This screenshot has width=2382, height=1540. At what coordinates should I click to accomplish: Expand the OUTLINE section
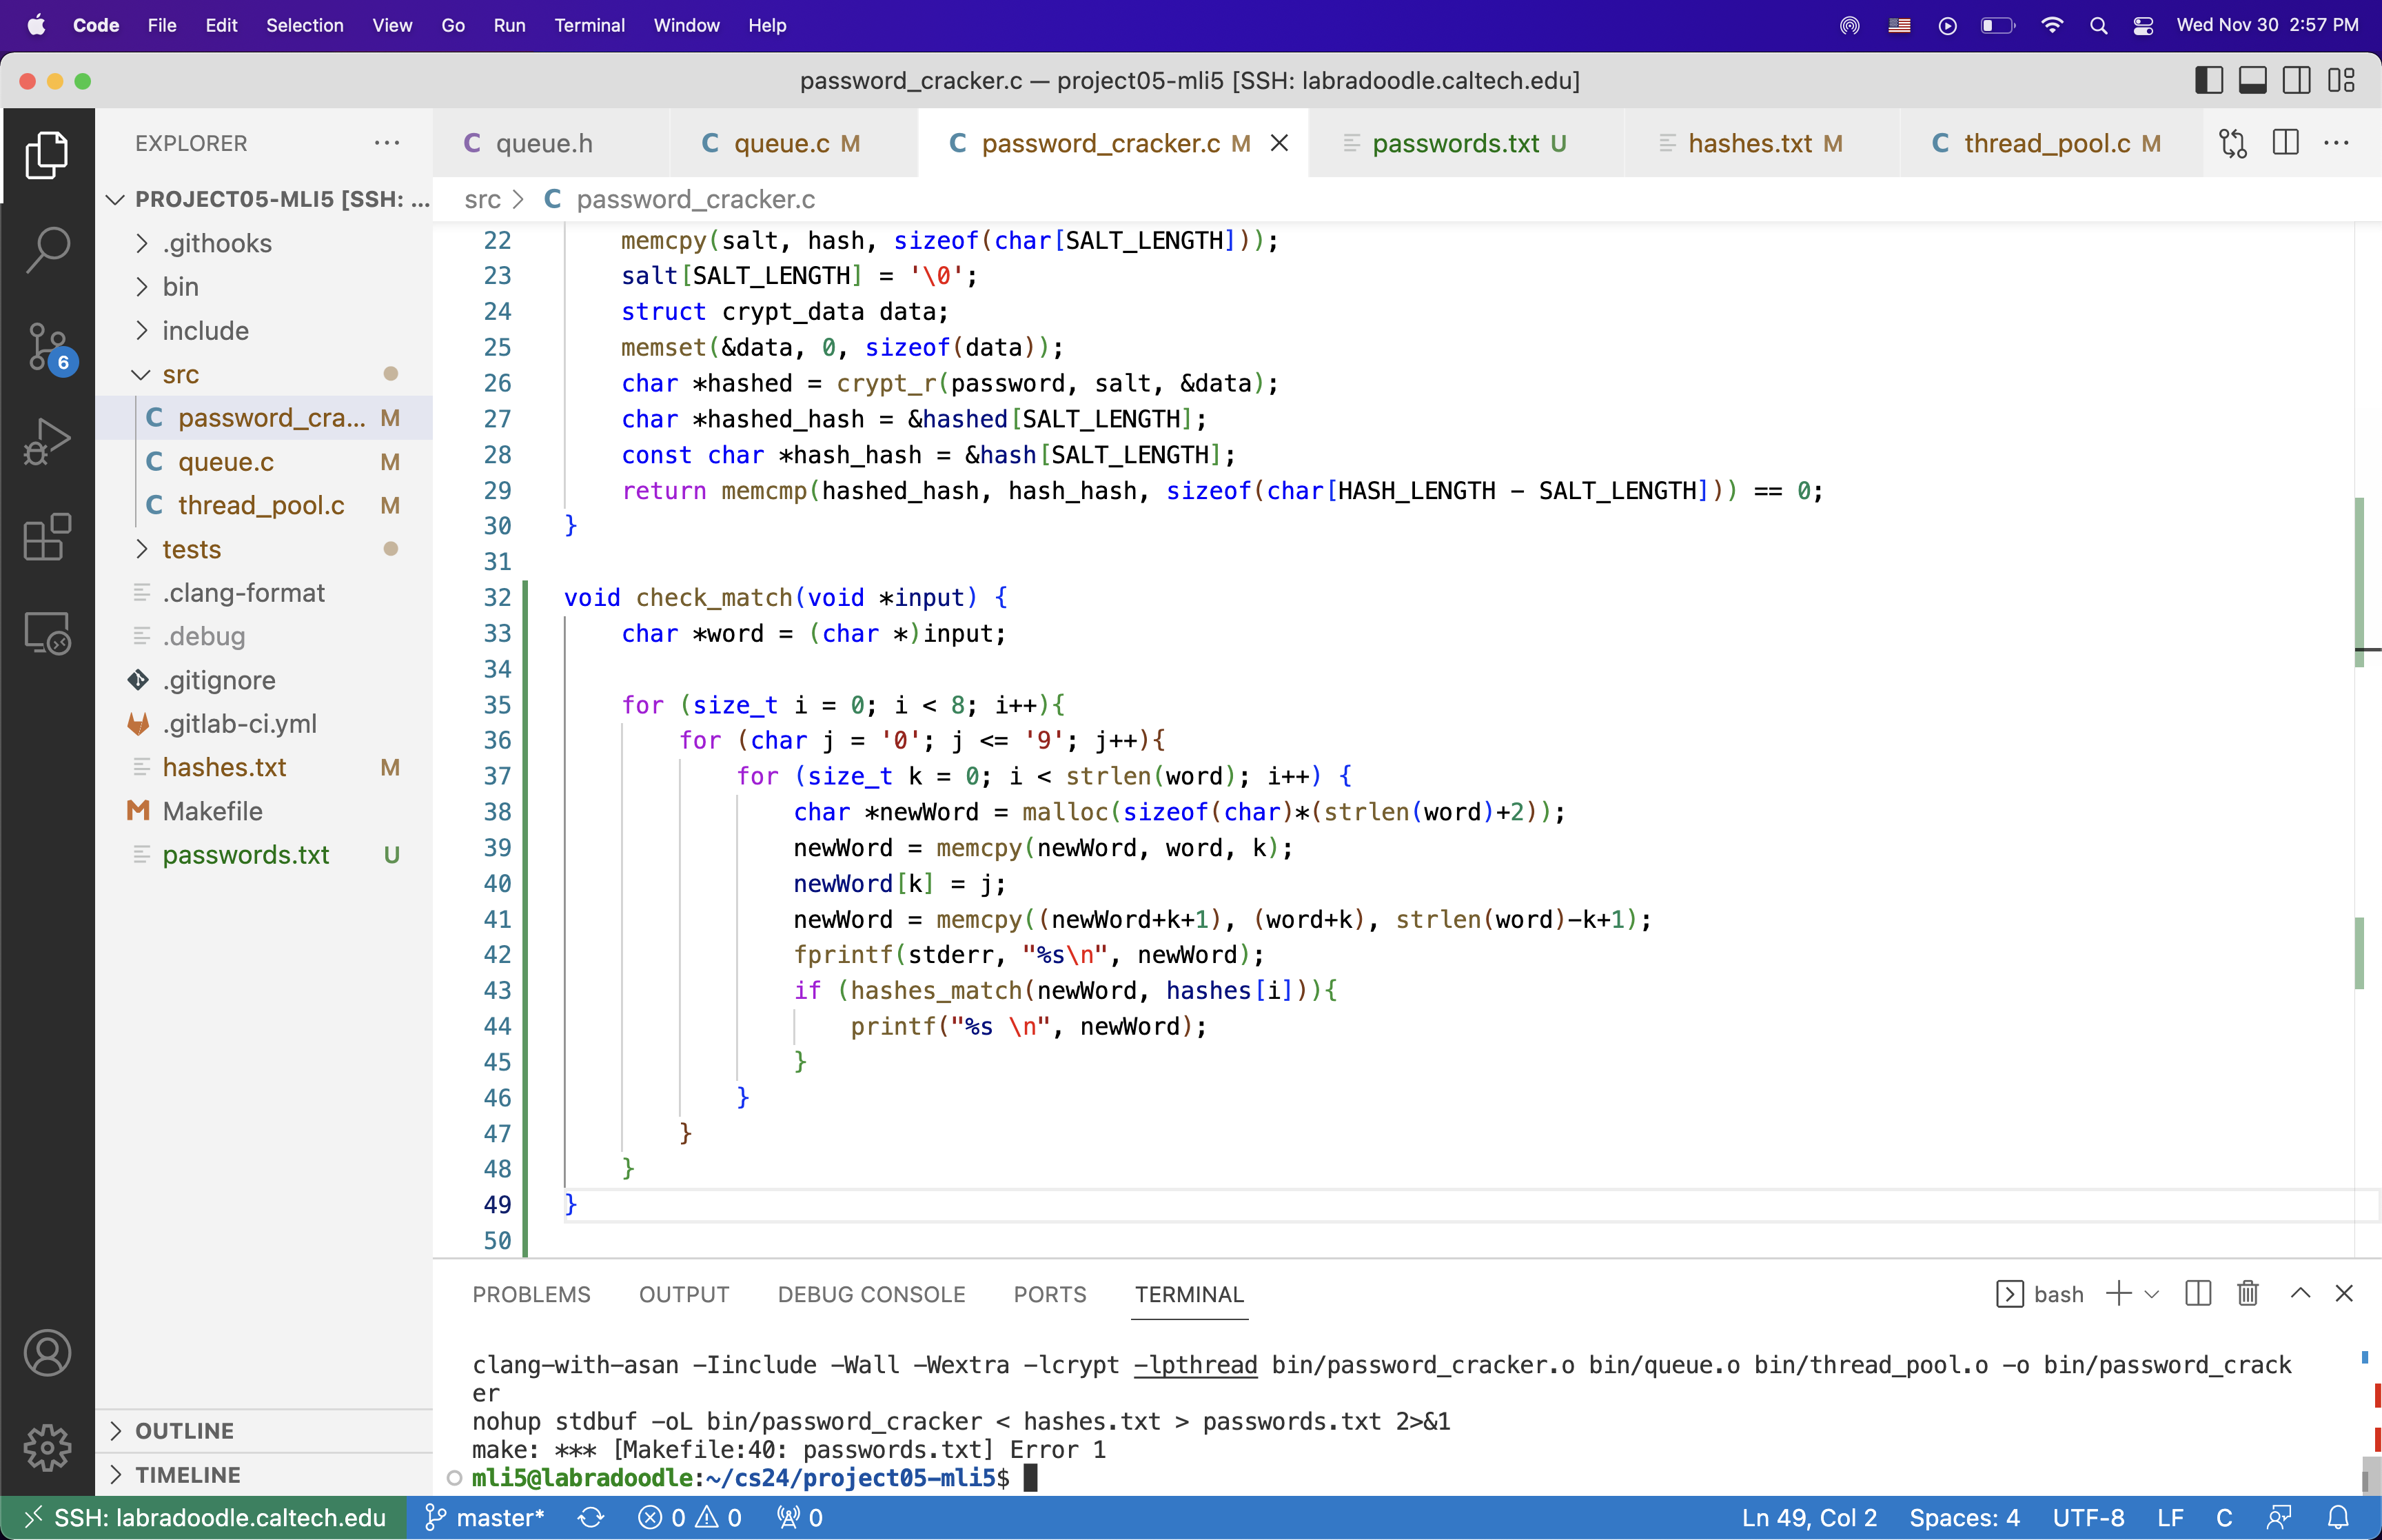185,1431
